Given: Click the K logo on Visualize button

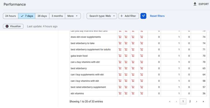Looking at the screenshot, I should (7, 26).
